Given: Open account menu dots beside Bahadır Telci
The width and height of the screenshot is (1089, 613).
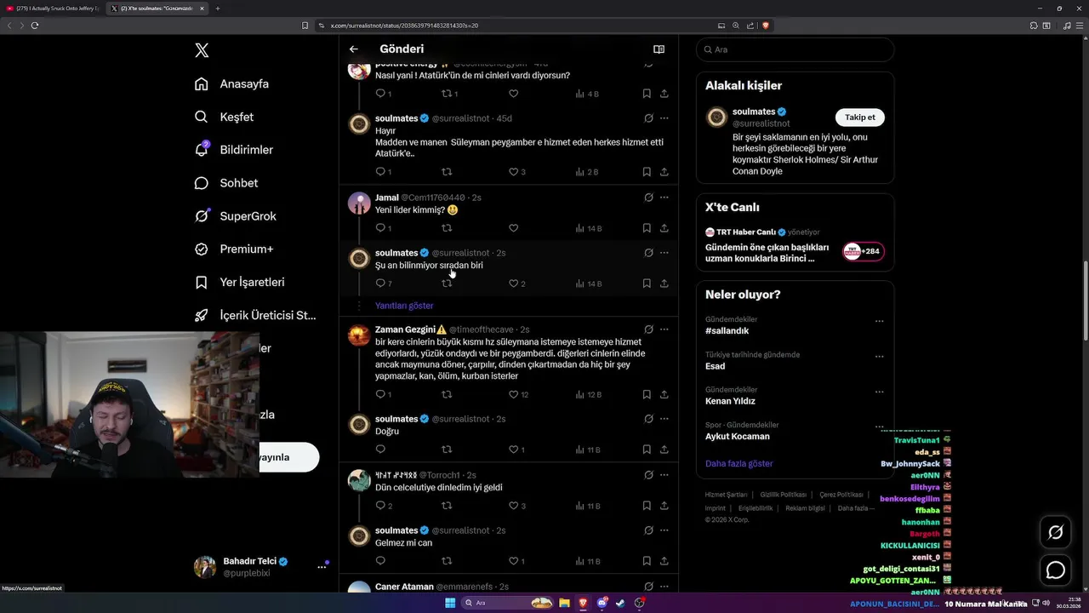Looking at the screenshot, I should point(322,566).
